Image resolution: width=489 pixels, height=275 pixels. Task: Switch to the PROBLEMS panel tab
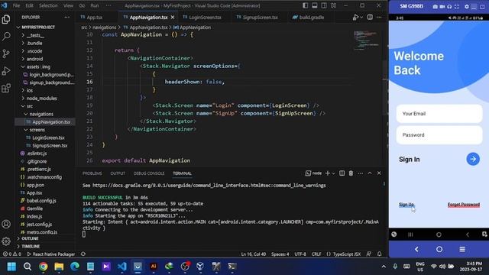coord(92,173)
